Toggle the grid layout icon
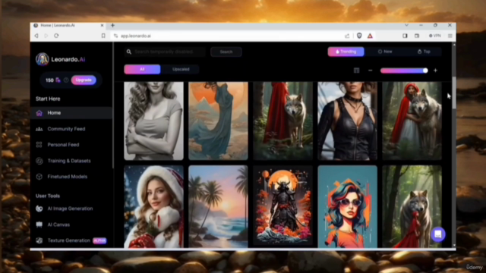The image size is (486, 273). pyautogui.click(x=356, y=71)
